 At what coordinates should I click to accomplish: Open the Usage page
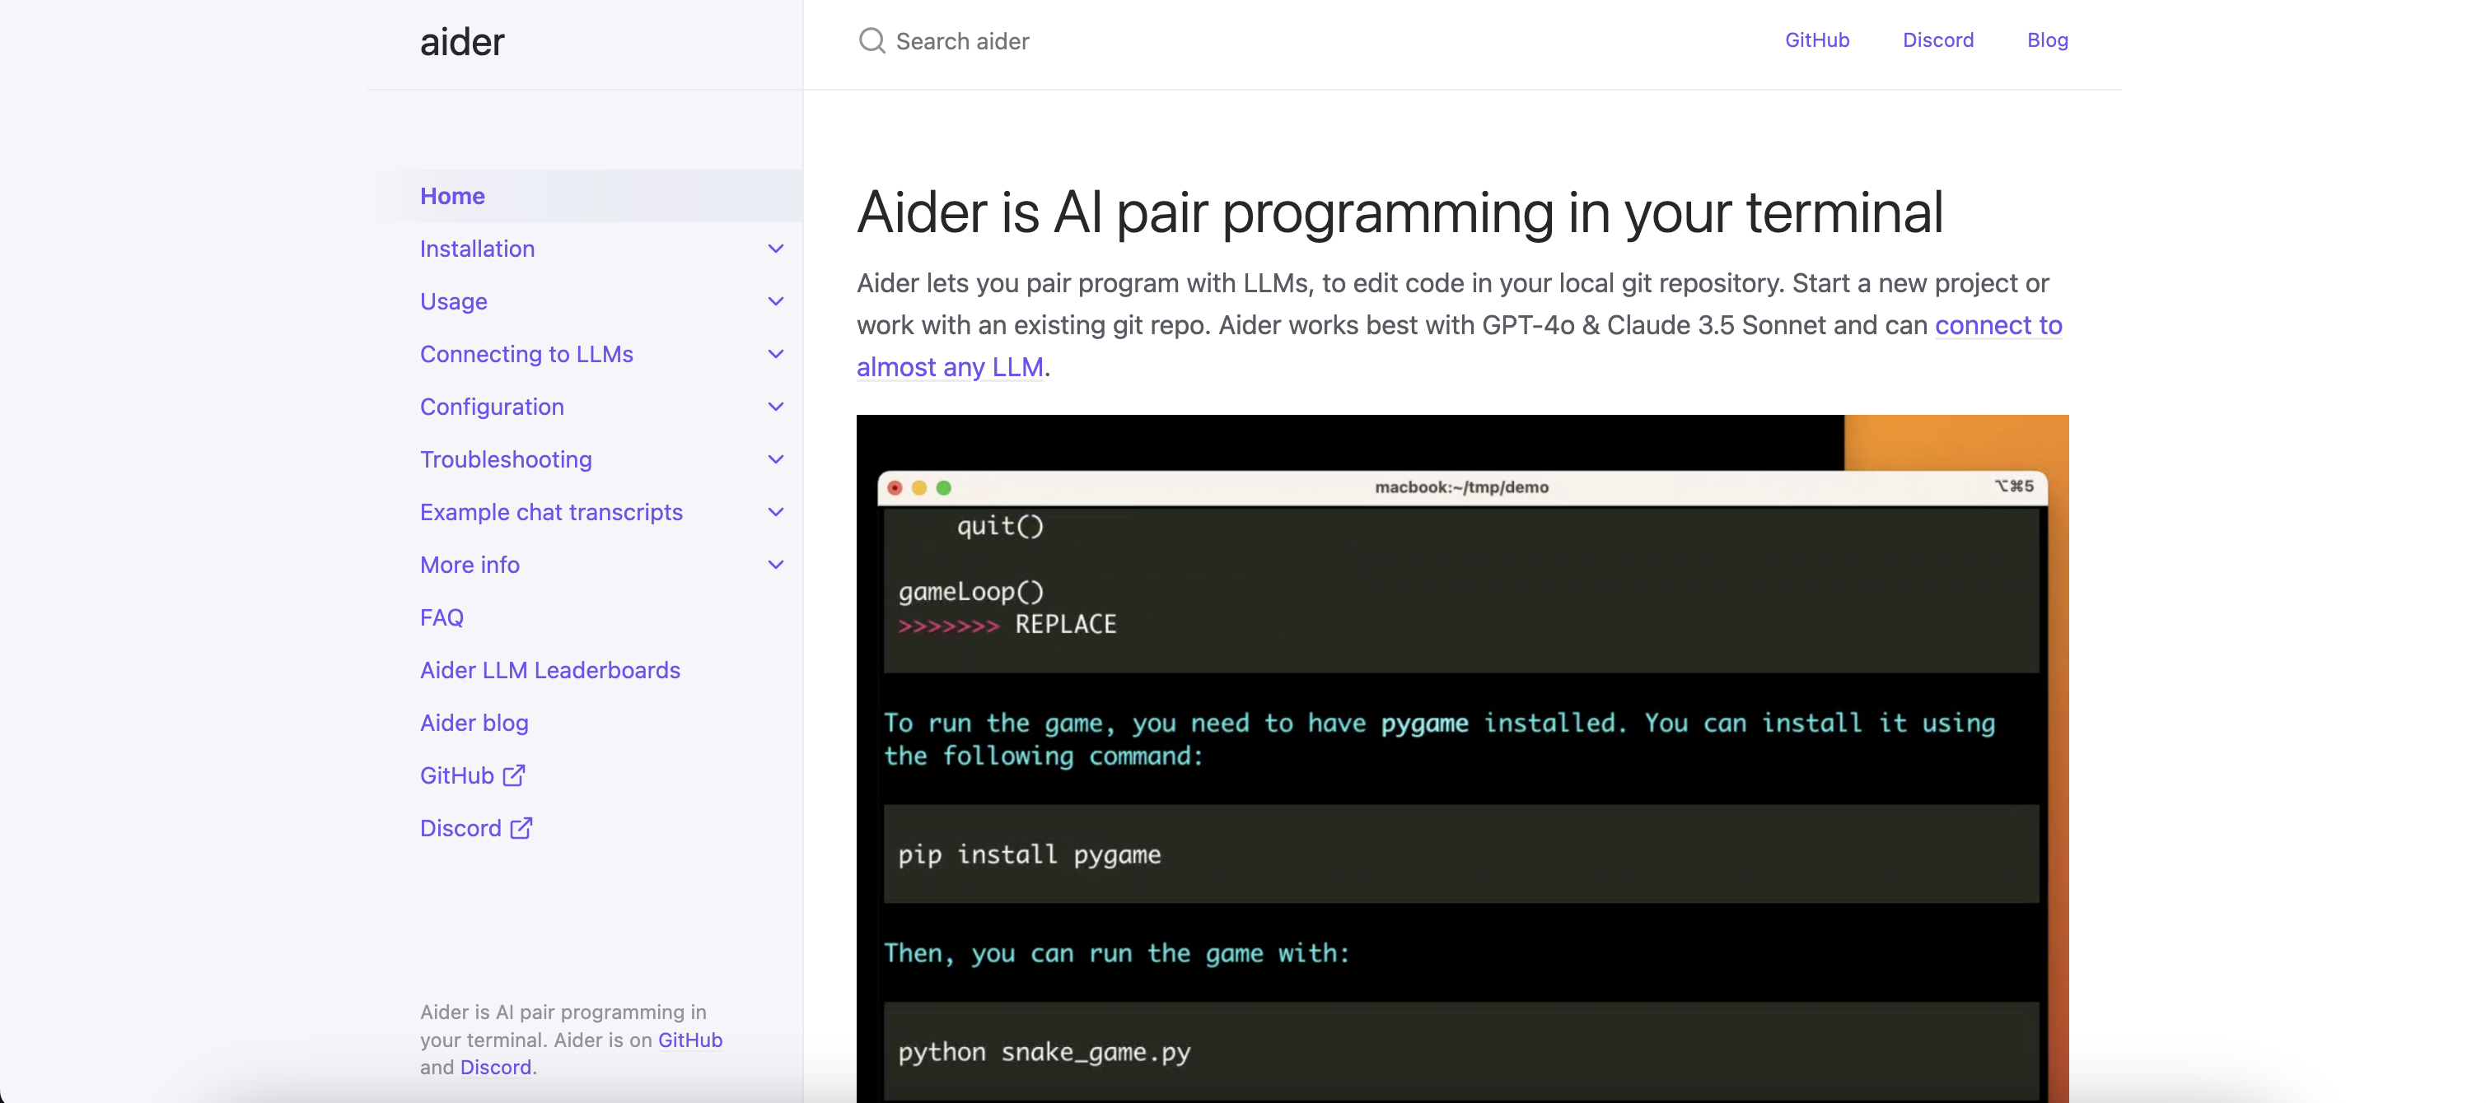(x=454, y=302)
